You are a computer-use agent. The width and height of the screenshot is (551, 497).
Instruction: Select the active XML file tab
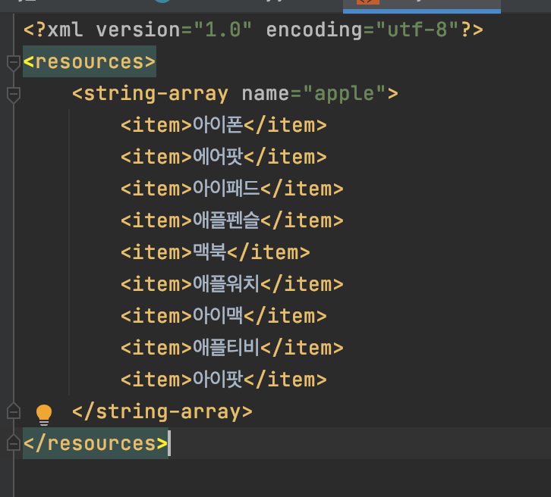click(422, 6)
